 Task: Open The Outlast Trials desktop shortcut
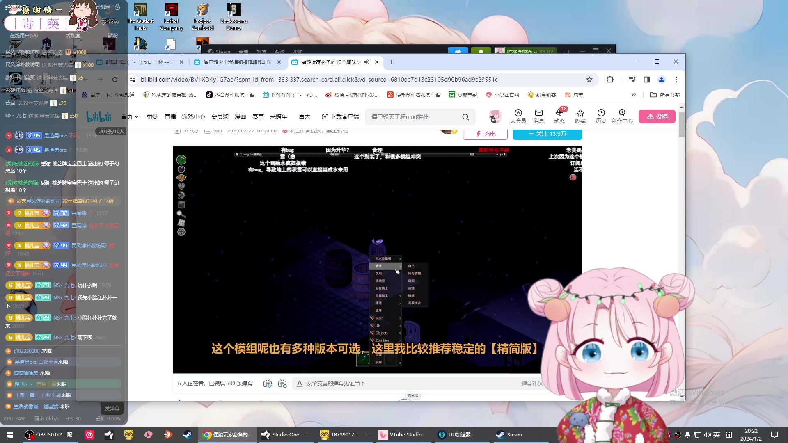coord(140,16)
